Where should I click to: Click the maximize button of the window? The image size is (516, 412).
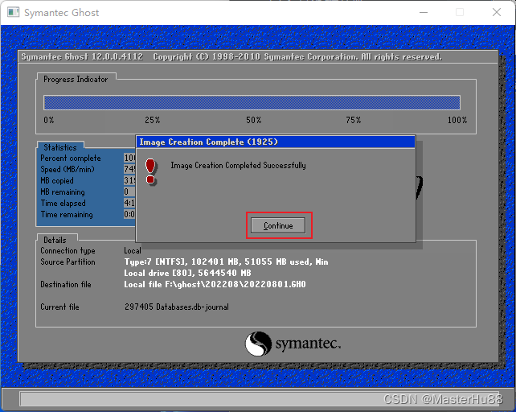(460, 12)
